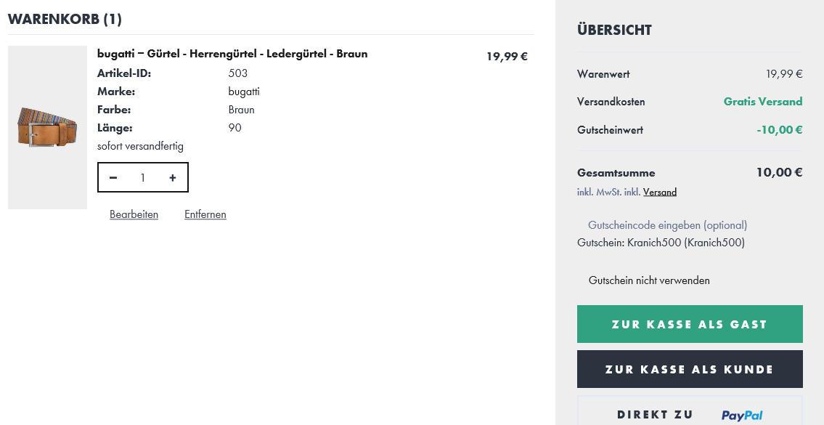
Task: Click the applied Gutschein Kranich500 text
Action: coord(661,243)
